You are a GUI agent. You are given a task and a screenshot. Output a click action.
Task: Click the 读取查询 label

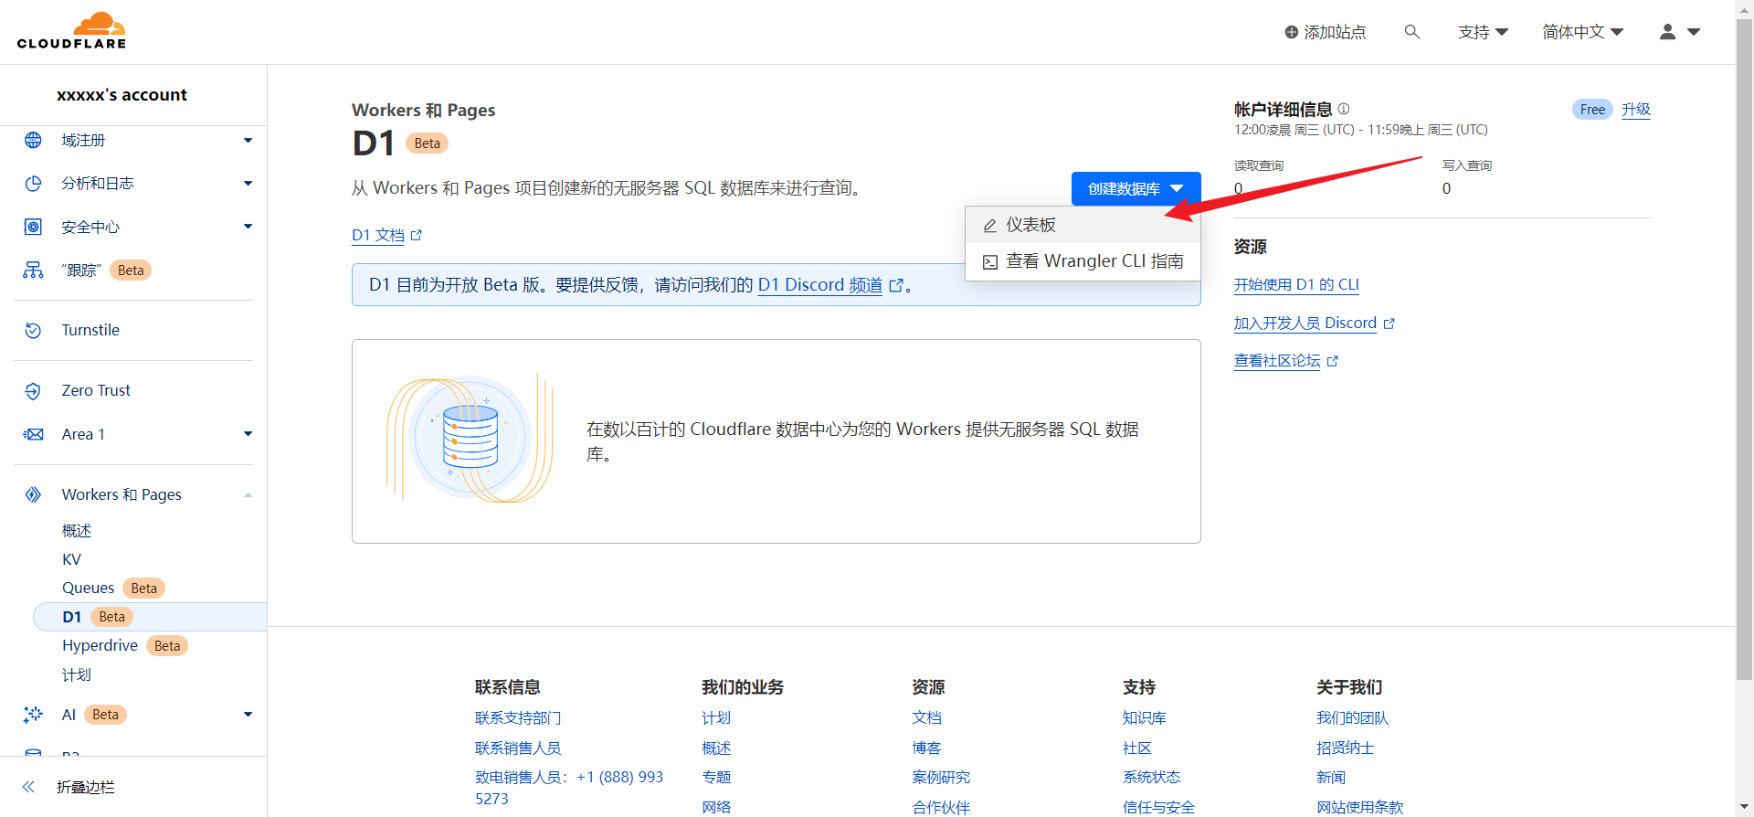pos(1259,165)
